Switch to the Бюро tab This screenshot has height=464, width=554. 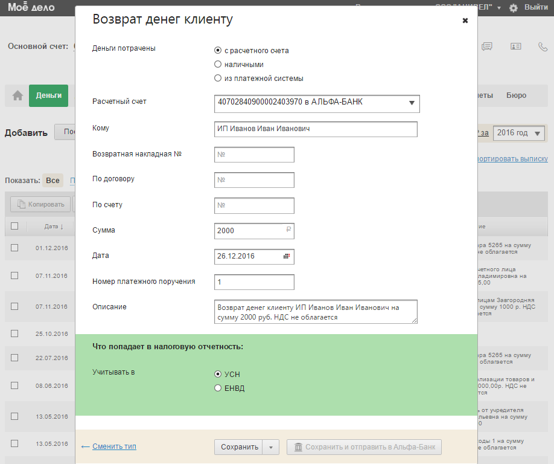point(516,95)
